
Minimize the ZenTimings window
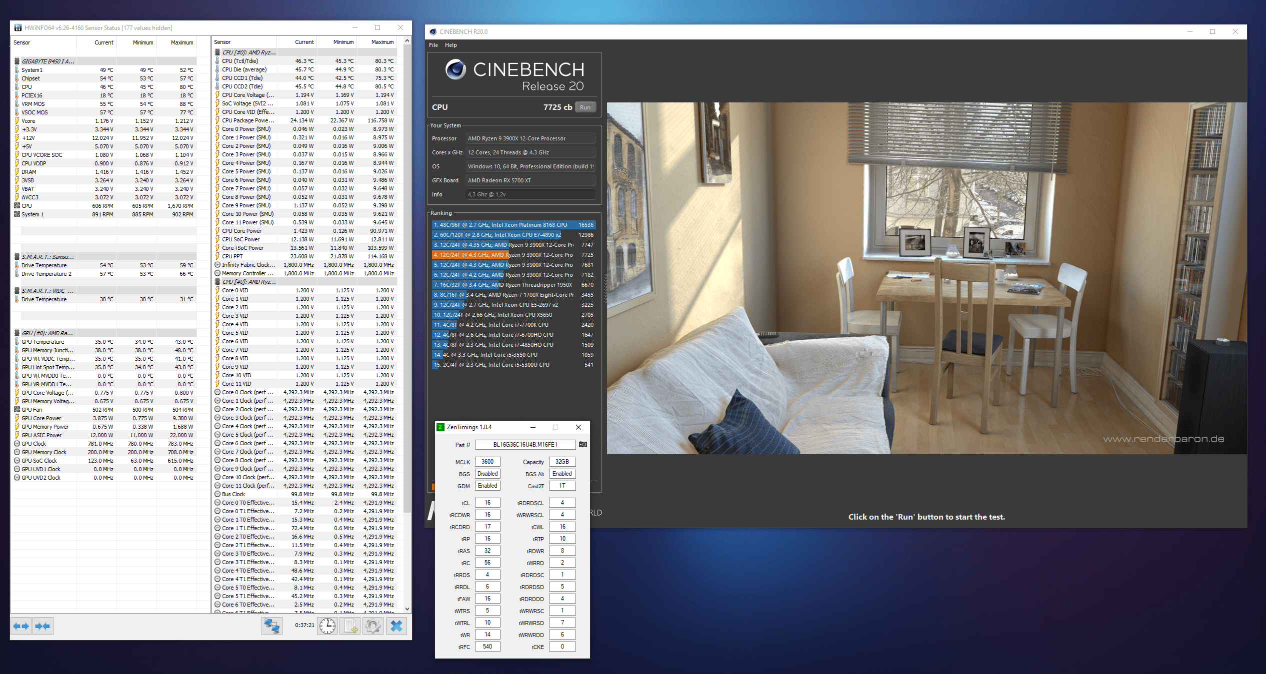pyautogui.click(x=533, y=427)
